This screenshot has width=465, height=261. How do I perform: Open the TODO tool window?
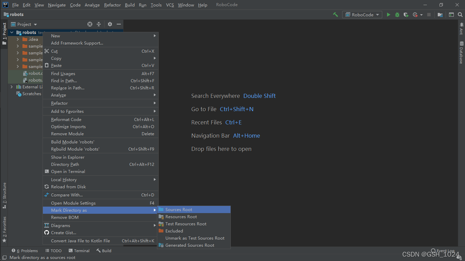pyautogui.click(x=53, y=251)
